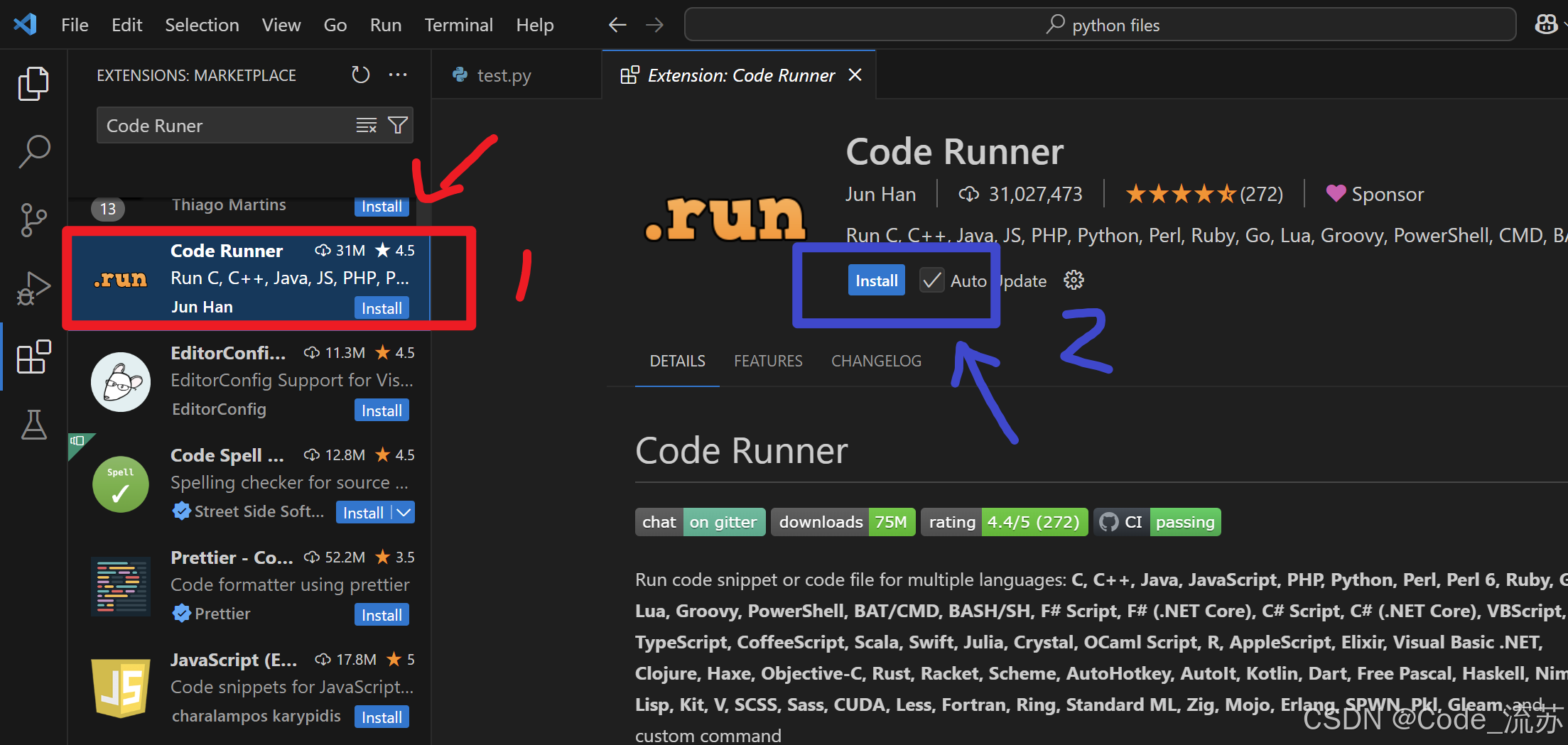Screen dimensions: 1568x745
Task: Click the chat on gitter badge
Action: coord(700,522)
